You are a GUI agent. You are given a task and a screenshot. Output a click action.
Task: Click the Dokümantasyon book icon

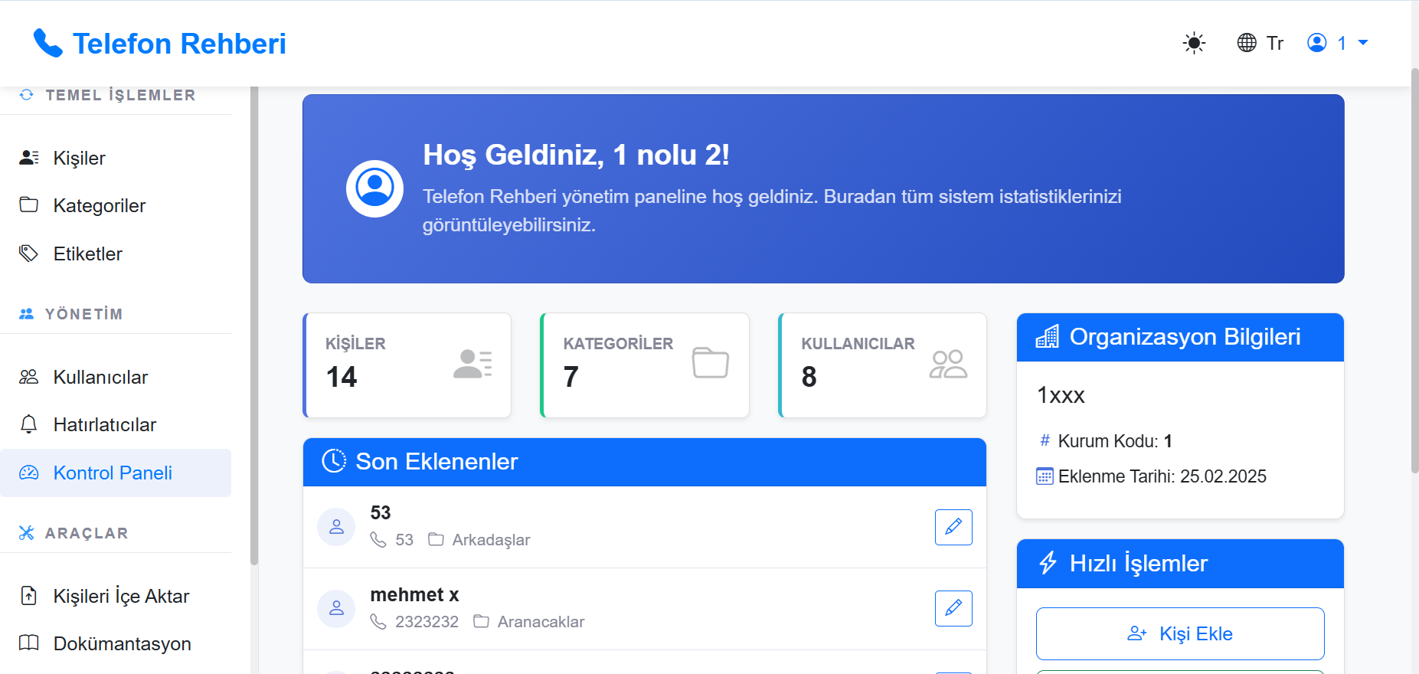coord(29,643)
